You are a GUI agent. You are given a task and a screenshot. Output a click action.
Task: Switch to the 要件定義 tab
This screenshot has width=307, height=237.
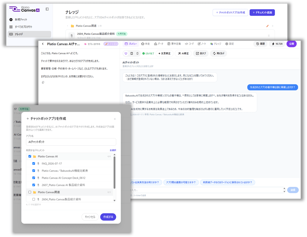[174, 44]
